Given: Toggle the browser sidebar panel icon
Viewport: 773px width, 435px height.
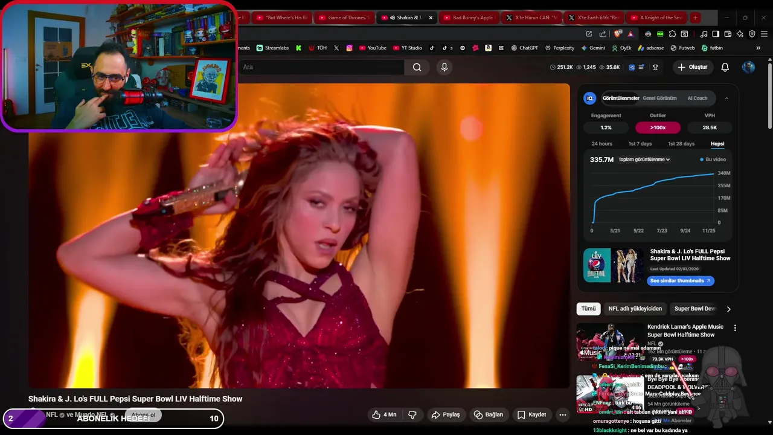Looking at the screenshot, I should [x=716, y=34].
